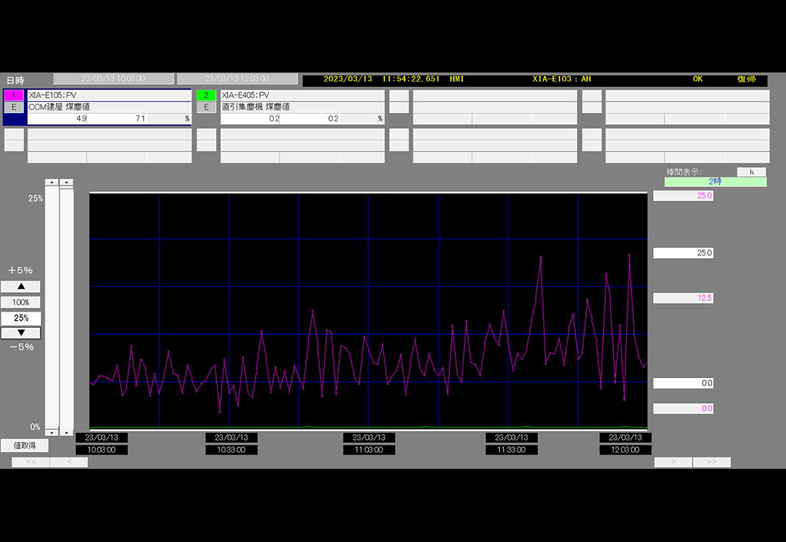Step forward with the > button
This screenshot has height=542, width=786.
tap(674, 462)
